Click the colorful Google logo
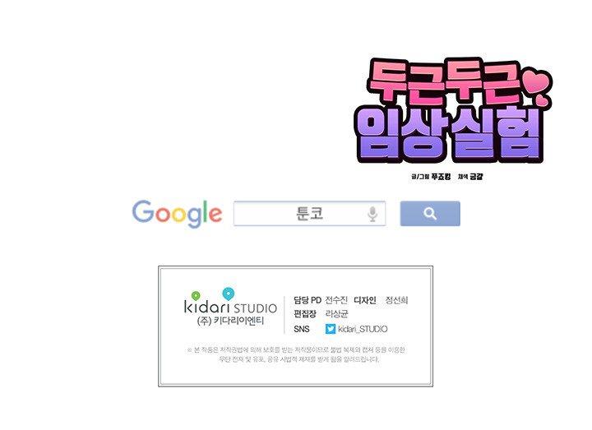592x430 pixels. tap(177, 214)
